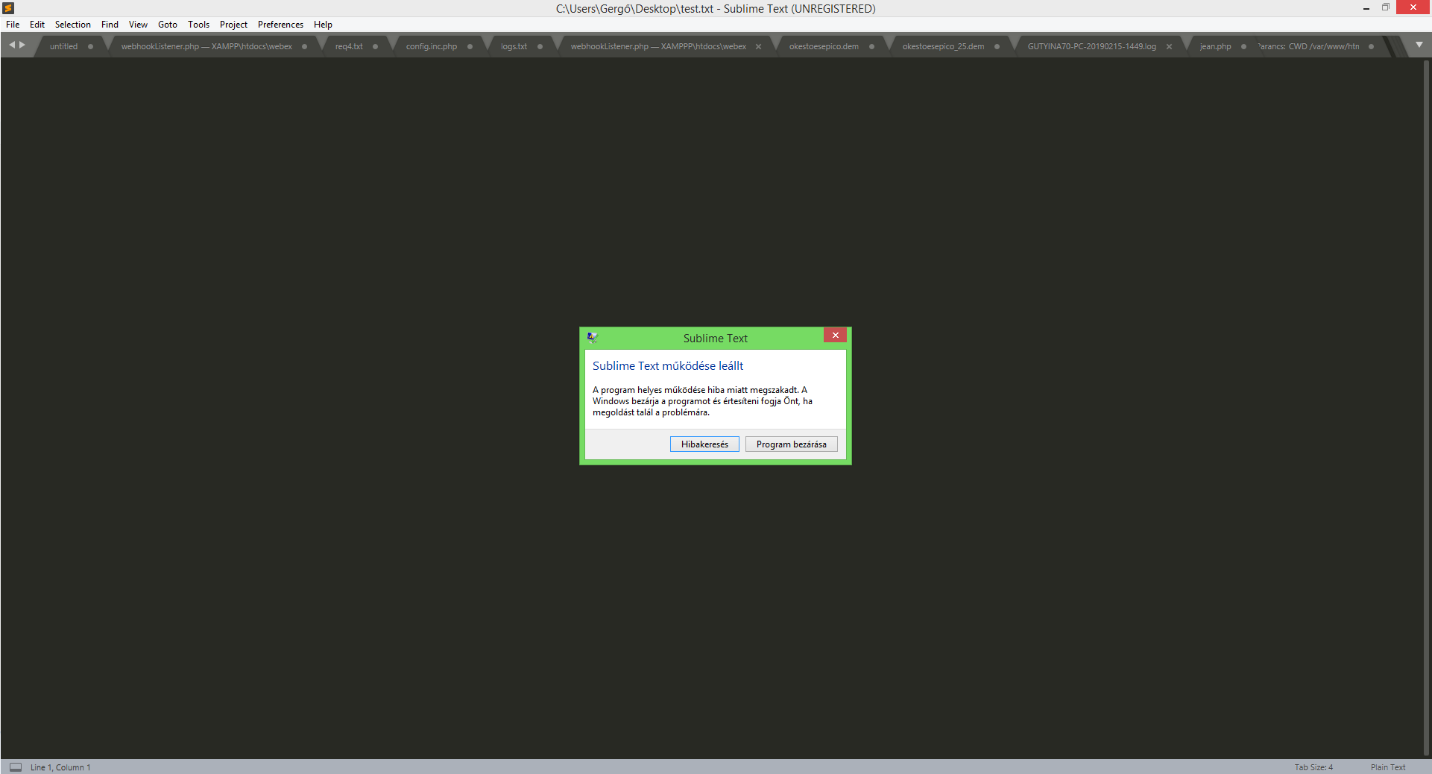
Task: Close the CWD /var/www tab via its dot
Action: tap(1371, 46)
